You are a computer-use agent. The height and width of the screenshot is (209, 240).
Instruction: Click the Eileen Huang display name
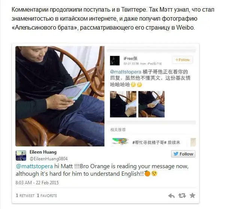43,152
